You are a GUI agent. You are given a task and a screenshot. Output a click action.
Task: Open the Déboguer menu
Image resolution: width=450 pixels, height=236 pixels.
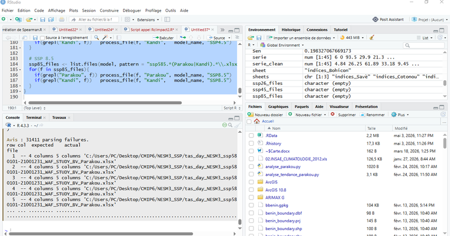(x=131, y=11)
